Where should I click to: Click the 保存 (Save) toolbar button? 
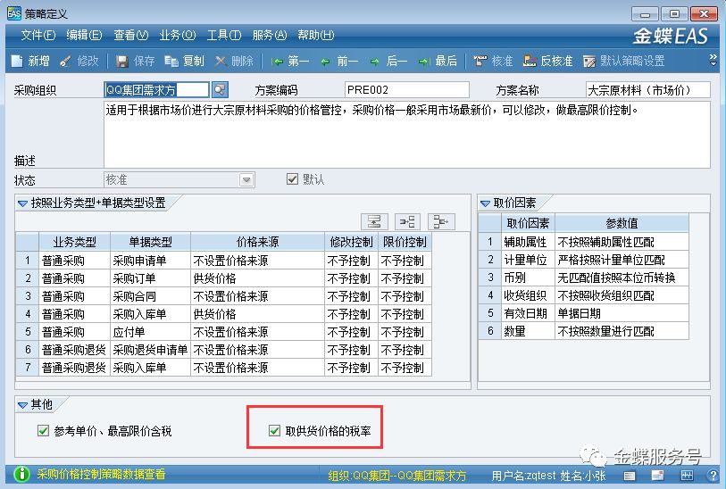coord(136,61)
